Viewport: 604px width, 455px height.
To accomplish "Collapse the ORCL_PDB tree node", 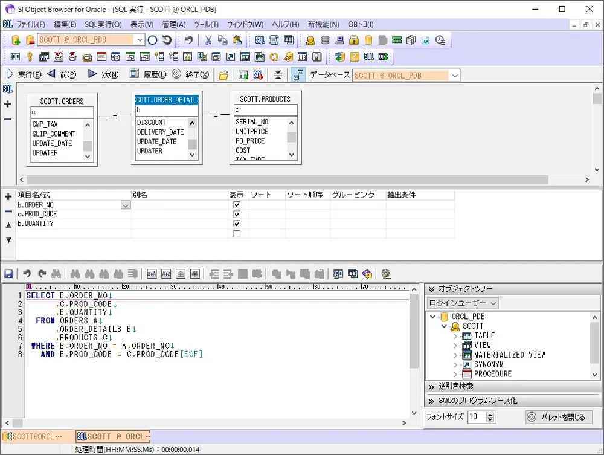I will pyautogui.click(x=433, y=317).
